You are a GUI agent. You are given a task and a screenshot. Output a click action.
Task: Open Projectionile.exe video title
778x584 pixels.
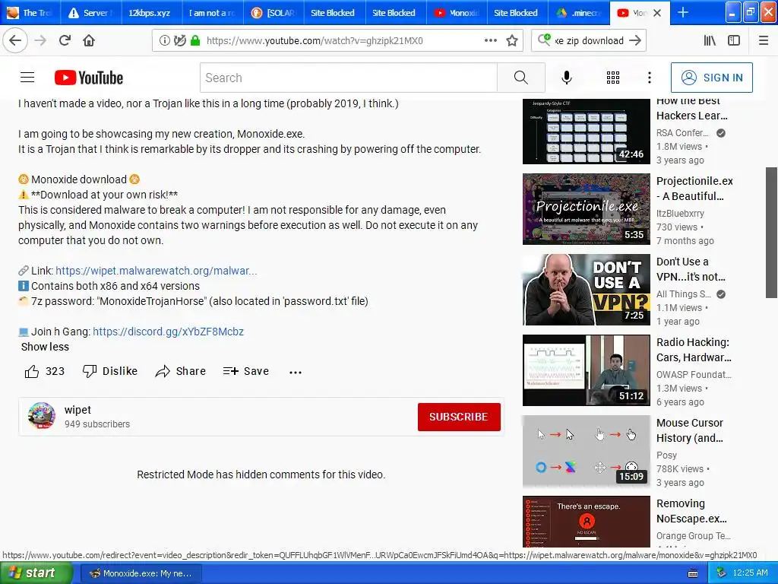pos(694,189)
